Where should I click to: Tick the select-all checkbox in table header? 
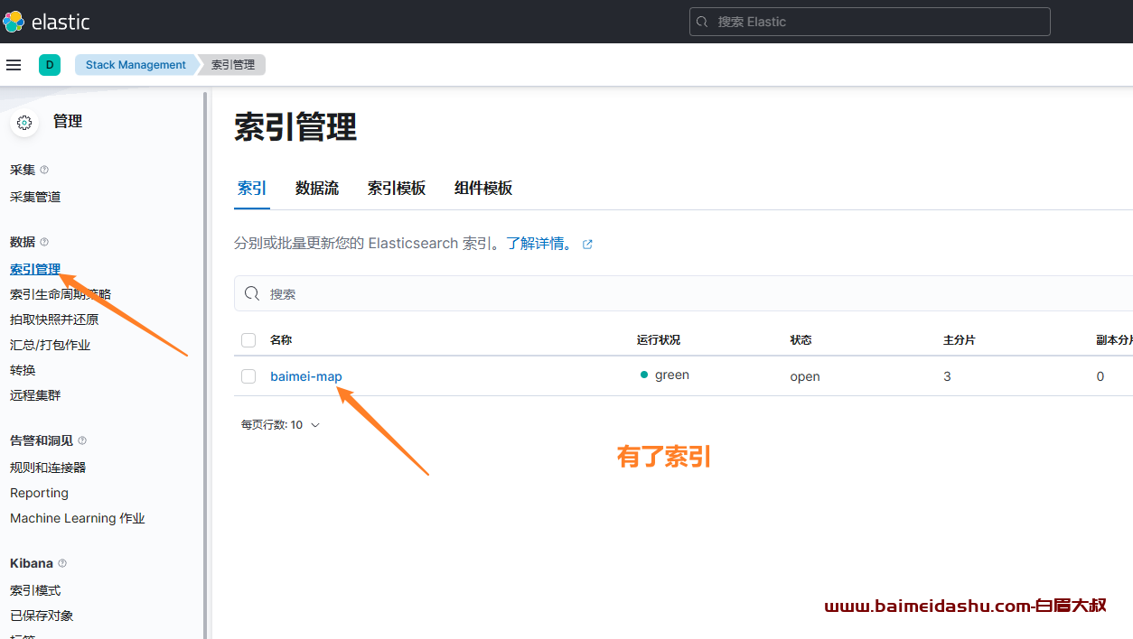248,340
